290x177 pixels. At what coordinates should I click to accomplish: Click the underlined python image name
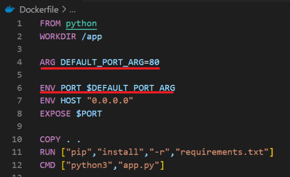pyautogui.click(x=81, y=24)
